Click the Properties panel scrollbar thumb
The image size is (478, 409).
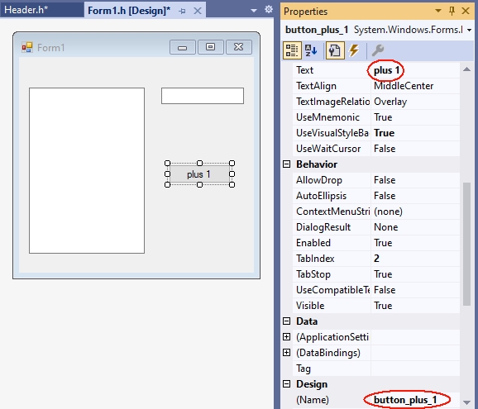[466, 244]
